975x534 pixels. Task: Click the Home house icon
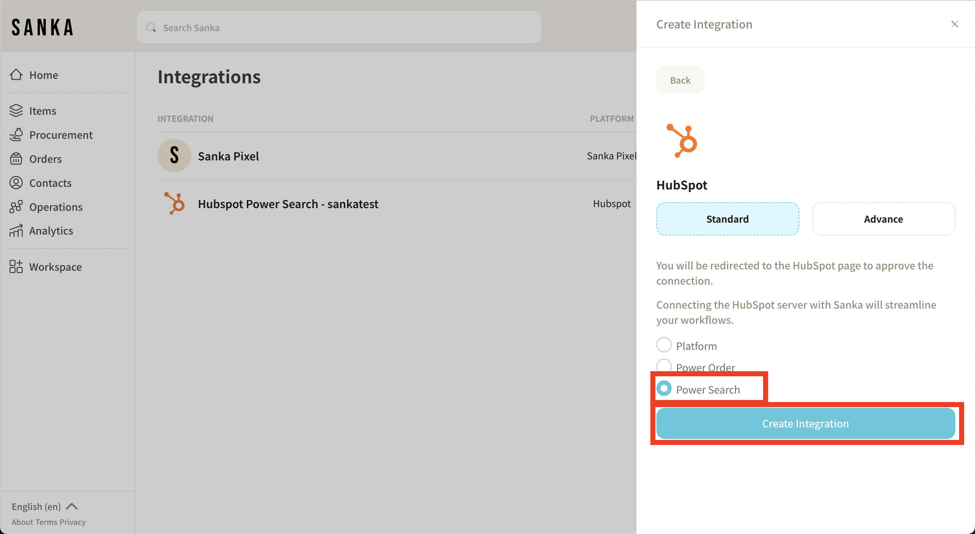point(16,74)
